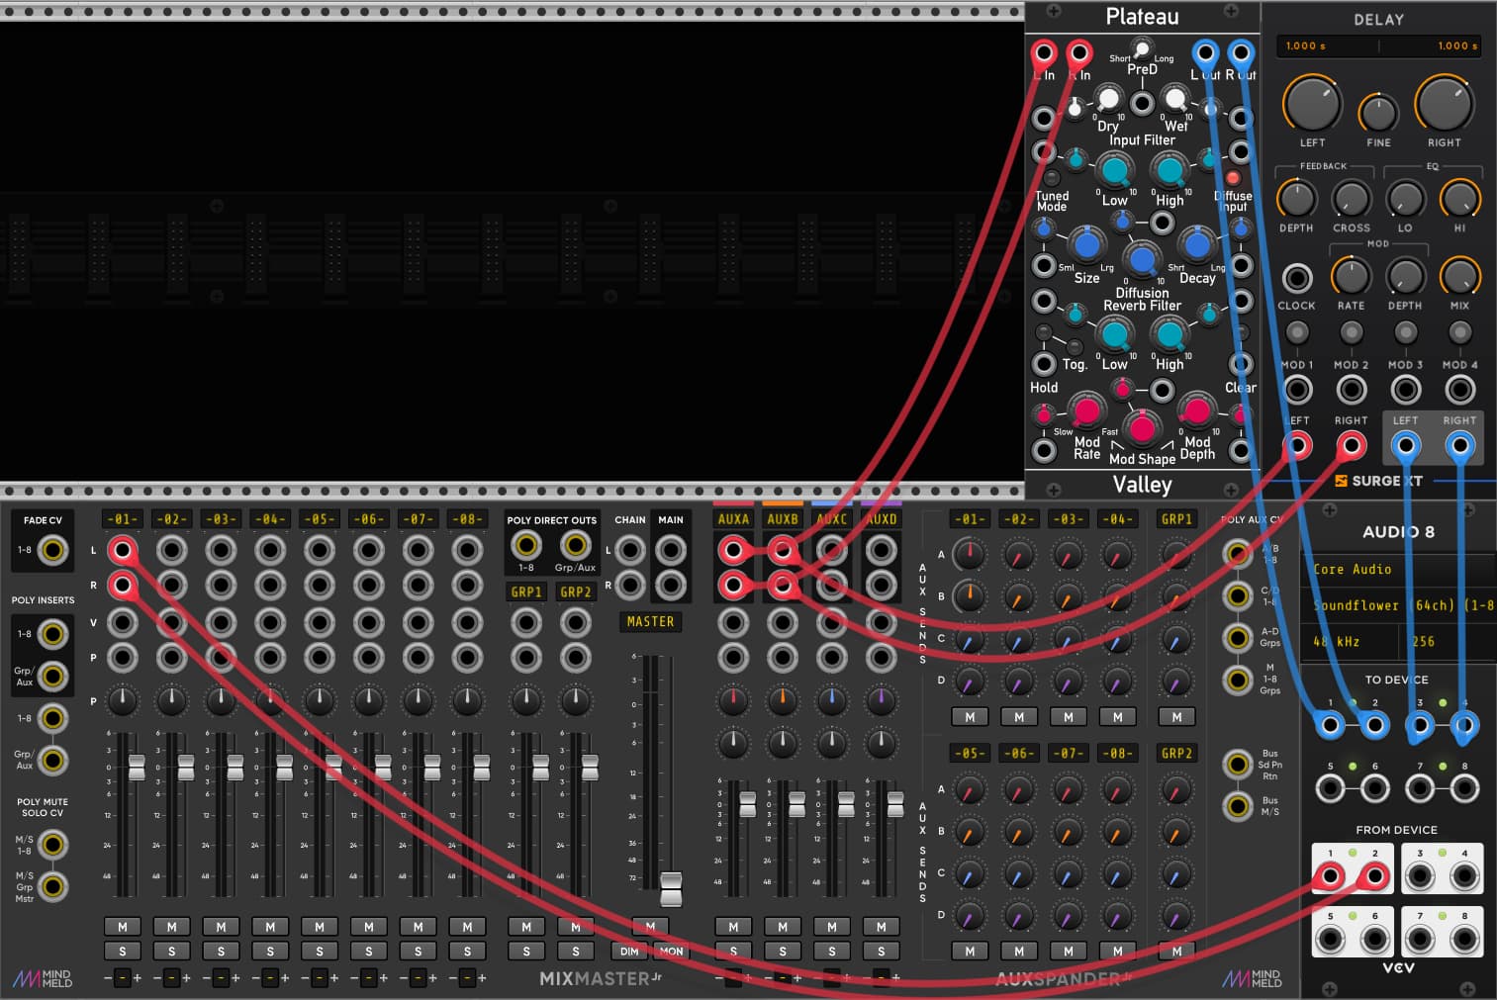The width and height of the screenshot is (1497, 1000).
Task: Click the Plateau Mod Shape knob
Action: pyautogui.click(x=1142, y=427)
